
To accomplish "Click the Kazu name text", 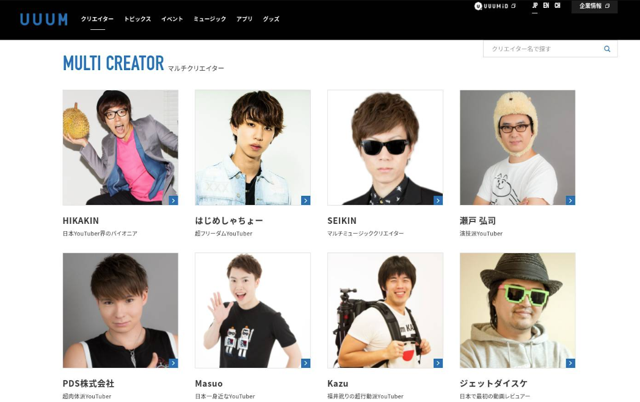I will [x=338, y=383].
